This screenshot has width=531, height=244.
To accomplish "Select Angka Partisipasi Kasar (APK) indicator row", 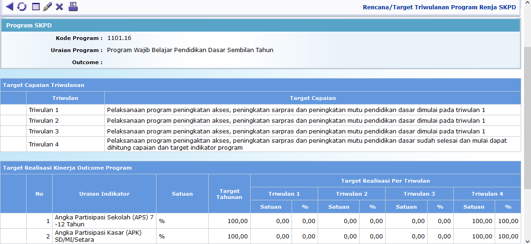I will point(104,236).
